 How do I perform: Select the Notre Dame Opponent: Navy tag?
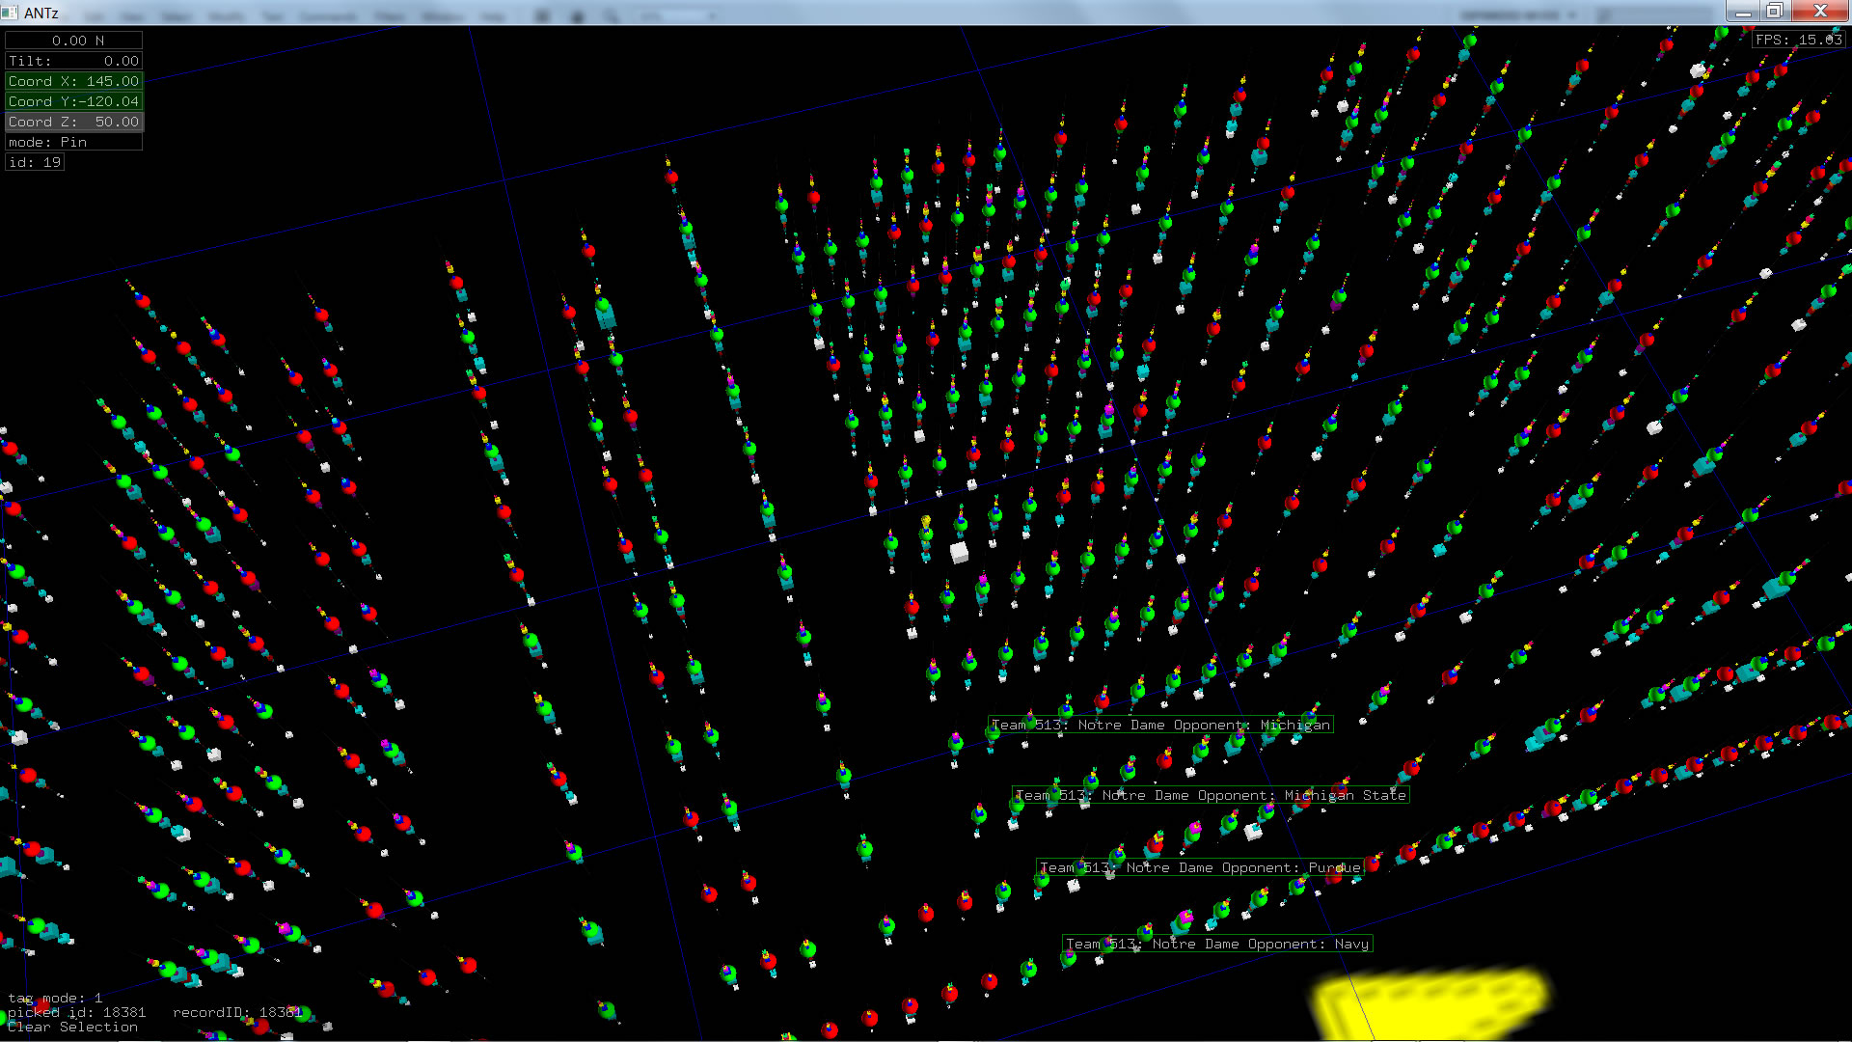click(1216, 944)
